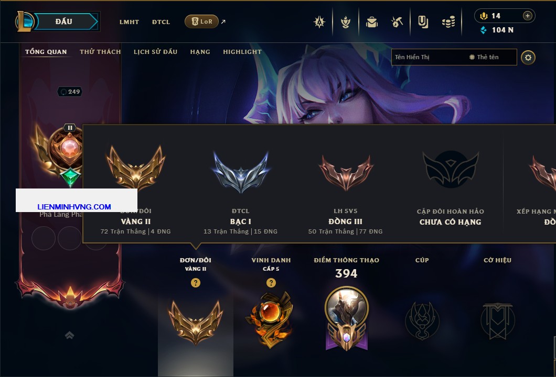Click the Đơn/Đôi question mark help icon
This screenshot has width=556, height=377.
click(195, 282)
